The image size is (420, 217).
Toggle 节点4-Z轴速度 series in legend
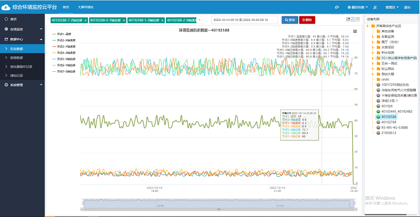64,53
